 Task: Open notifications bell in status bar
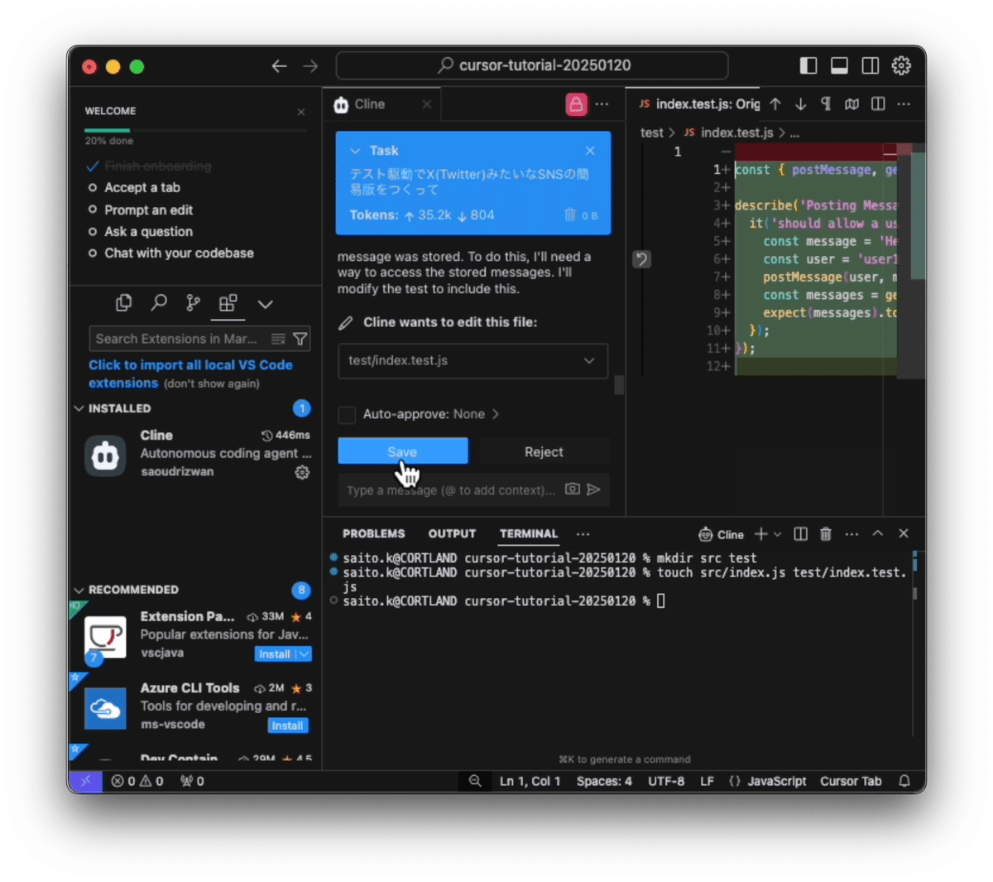(904, 781)
